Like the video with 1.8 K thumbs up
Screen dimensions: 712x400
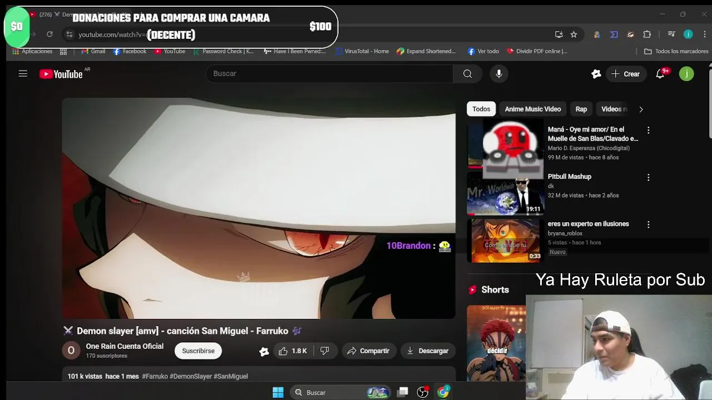click(293, 351)
